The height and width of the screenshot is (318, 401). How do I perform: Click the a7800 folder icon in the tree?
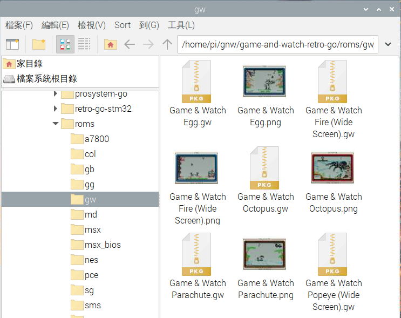[x=77, y=139]
